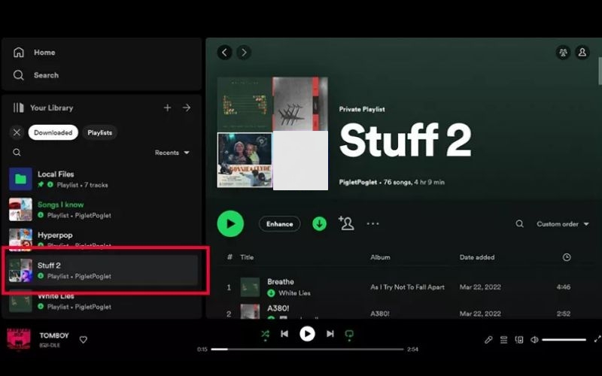Sort by Title column header
The height and width of the screenshot is (376, 602).
coord(247,257)
